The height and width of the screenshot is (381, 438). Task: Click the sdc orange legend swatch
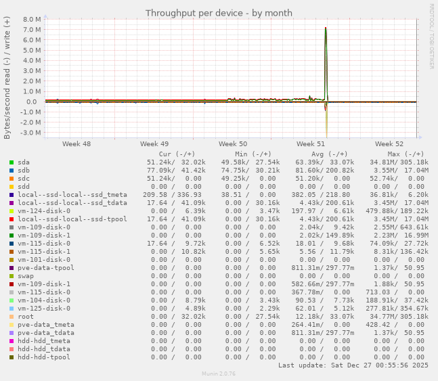pos(12,179)
